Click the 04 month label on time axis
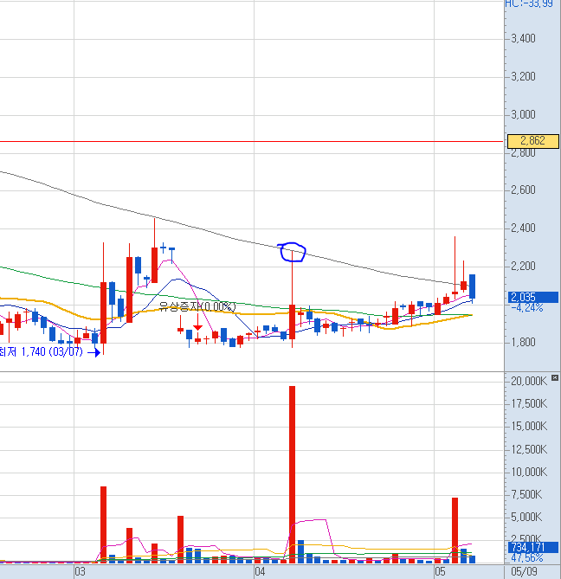561x579 pixels. (260, 571)
